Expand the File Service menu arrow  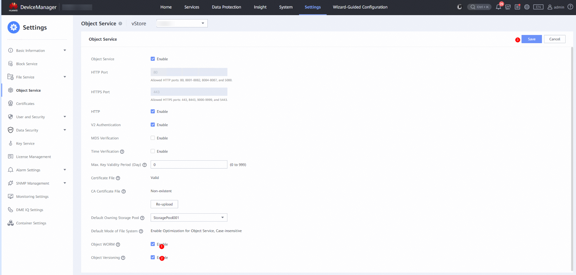(x=65, y=77)
